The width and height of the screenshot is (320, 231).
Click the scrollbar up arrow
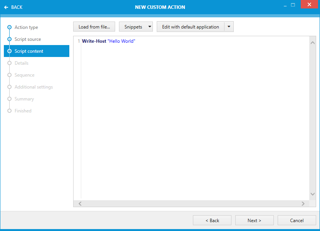click(x=312, y=42)
